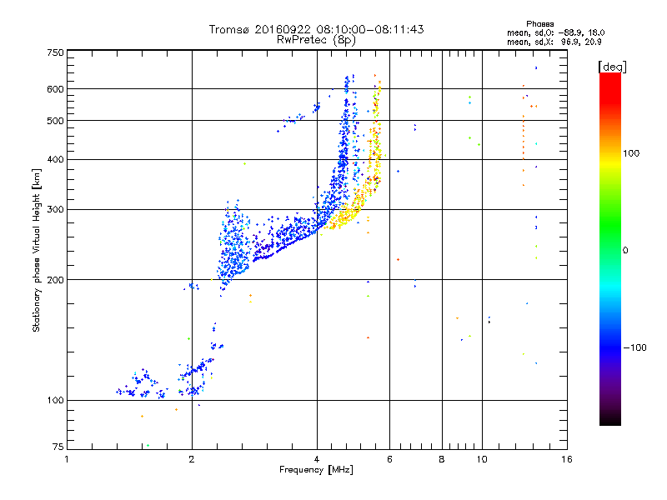Click the plot title 'Tromsø 20160922 08:10:00-08:11:43'
Image resolution: width=667 pixels, height=500 pixels.
click(x=316, y=29)
